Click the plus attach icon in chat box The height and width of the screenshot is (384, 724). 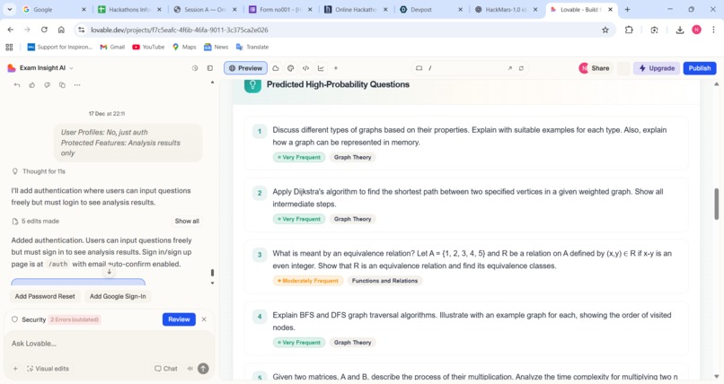point(15,369)
